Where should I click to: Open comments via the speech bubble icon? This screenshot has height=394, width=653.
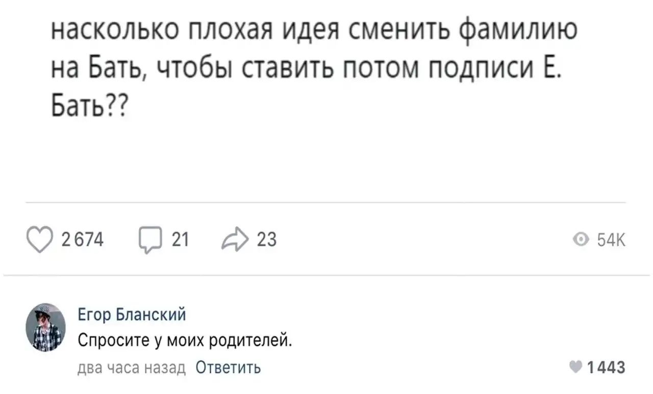tap(148, 240)
